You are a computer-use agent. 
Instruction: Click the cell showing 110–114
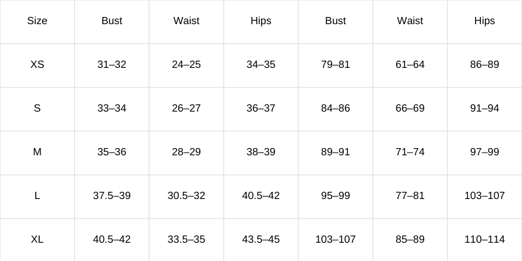[x=485, y=239]
